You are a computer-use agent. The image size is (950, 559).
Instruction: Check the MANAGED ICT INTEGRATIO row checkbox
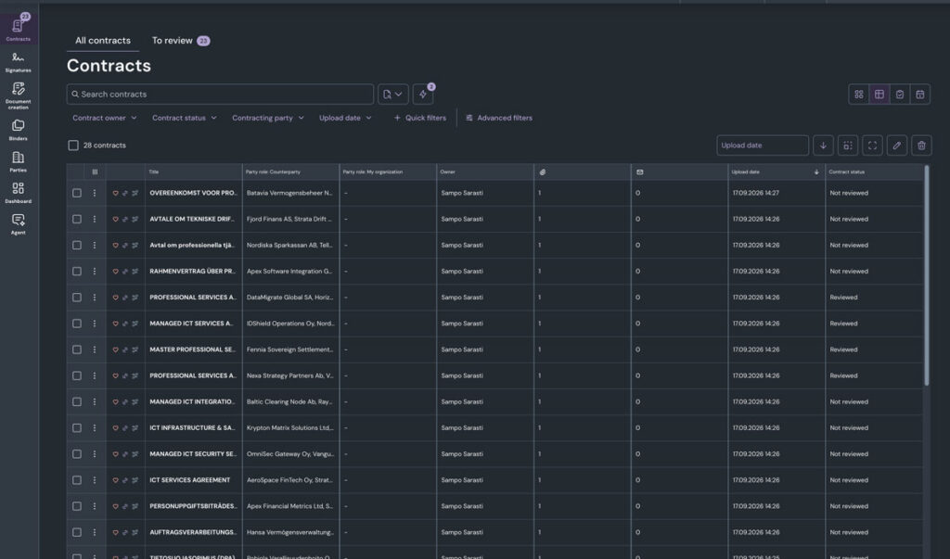point(77,401)
